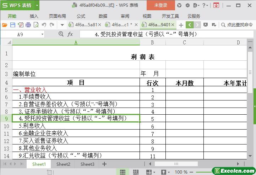Click the 本月数 header cell
Image resolution: width=256 pixels, height=175 pixels.
pyautogui.click(x=185, y=82)
